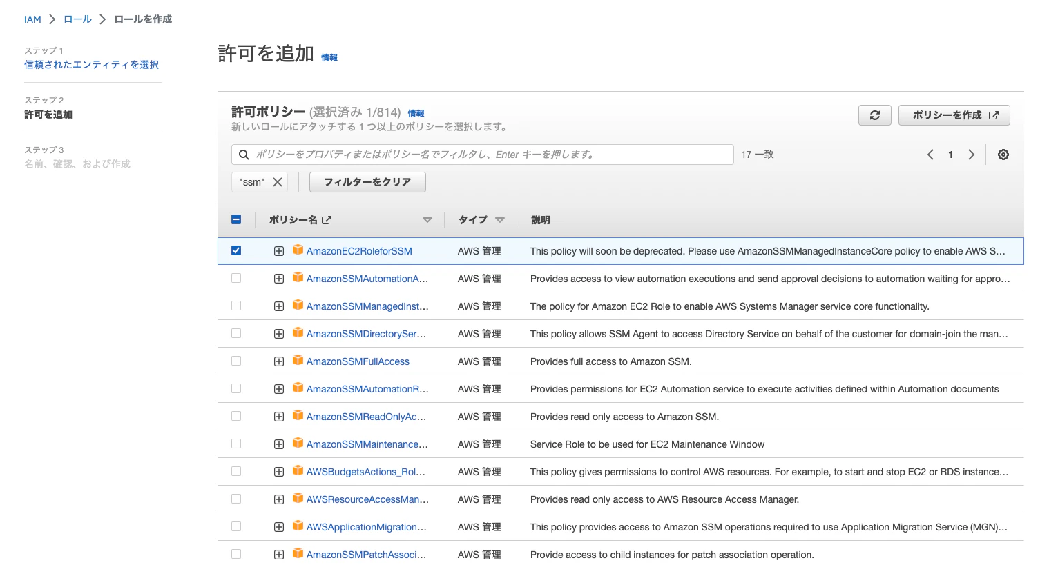Click orange policy icon of AmazonEC2RoleforSSM
The height and width of the screenshot is (567, 1049).
click(298, 250)
